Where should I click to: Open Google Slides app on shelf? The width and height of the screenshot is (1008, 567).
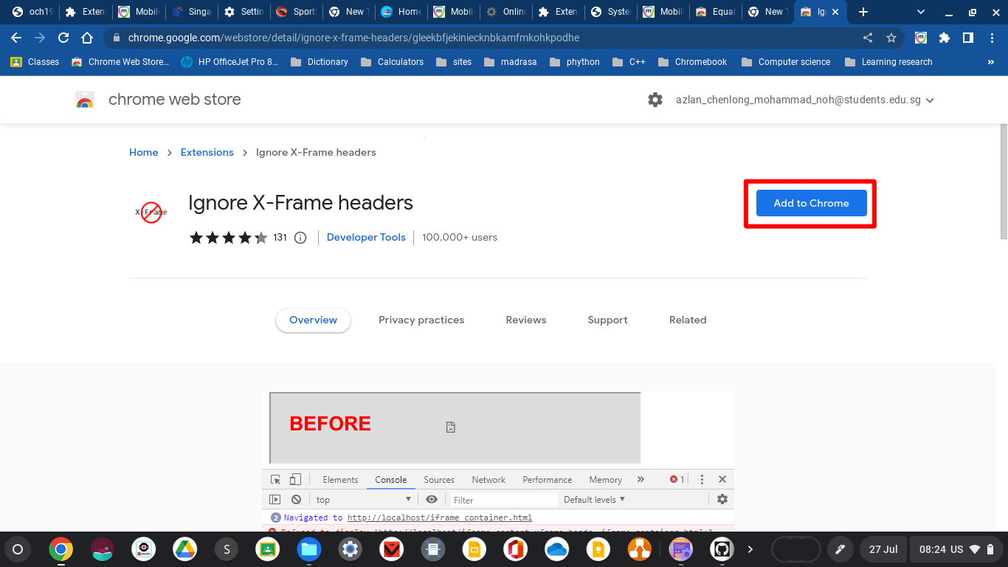pyautogui.click(x=474, y=549)
